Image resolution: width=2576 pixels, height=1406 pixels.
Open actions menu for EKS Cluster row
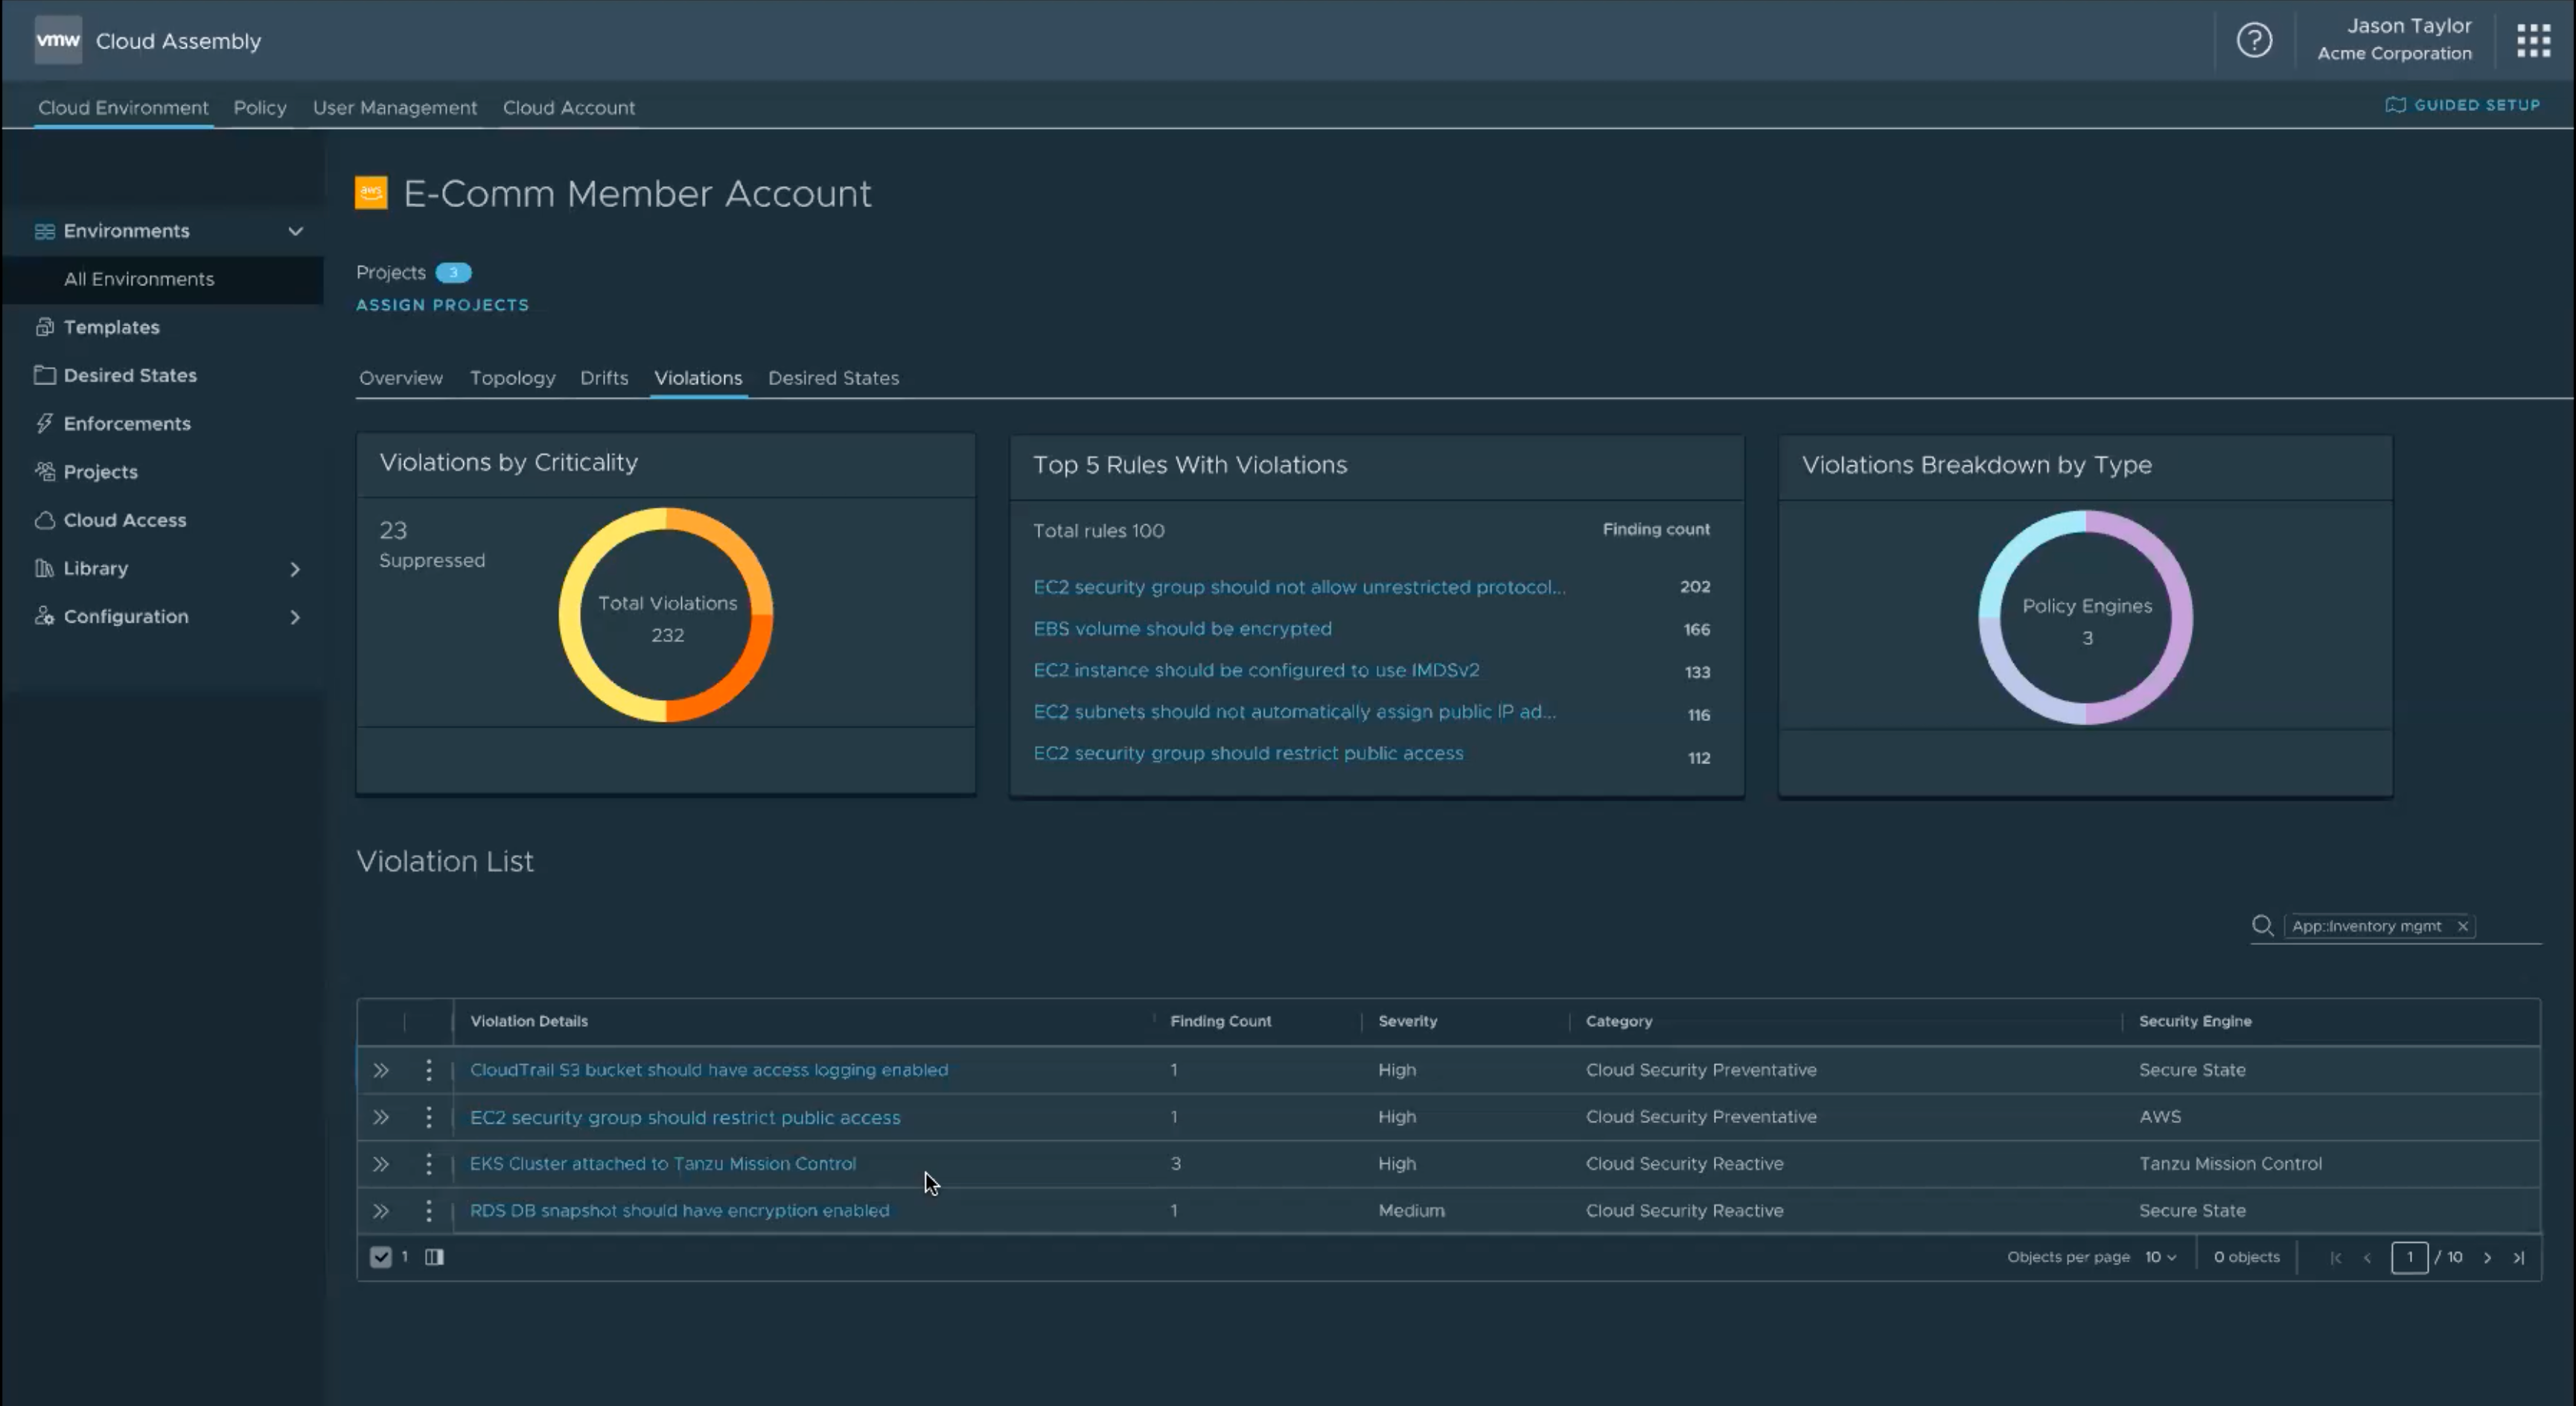point(429,1164)
